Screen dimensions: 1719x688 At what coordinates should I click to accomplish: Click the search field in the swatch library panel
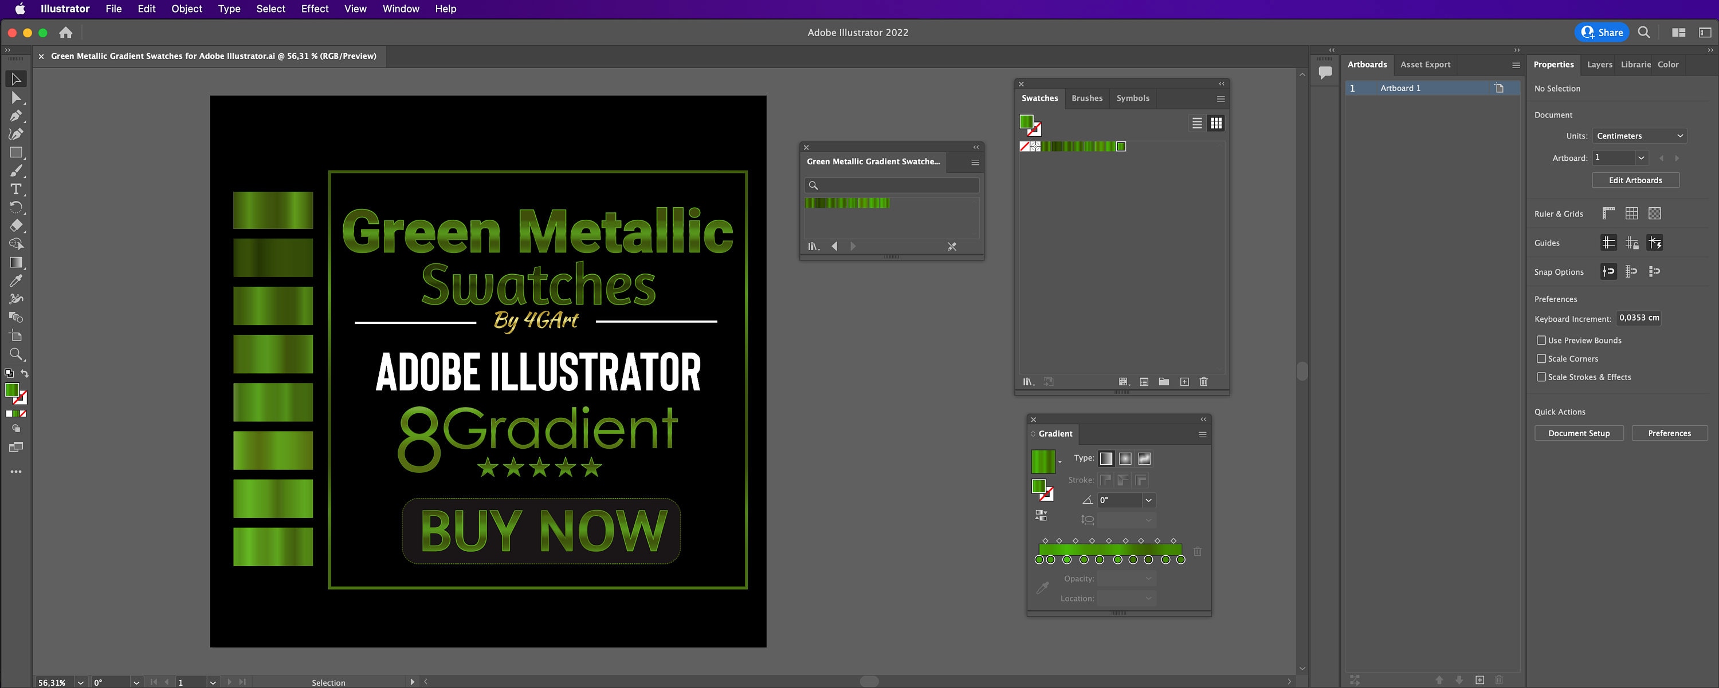coord(892,185)
